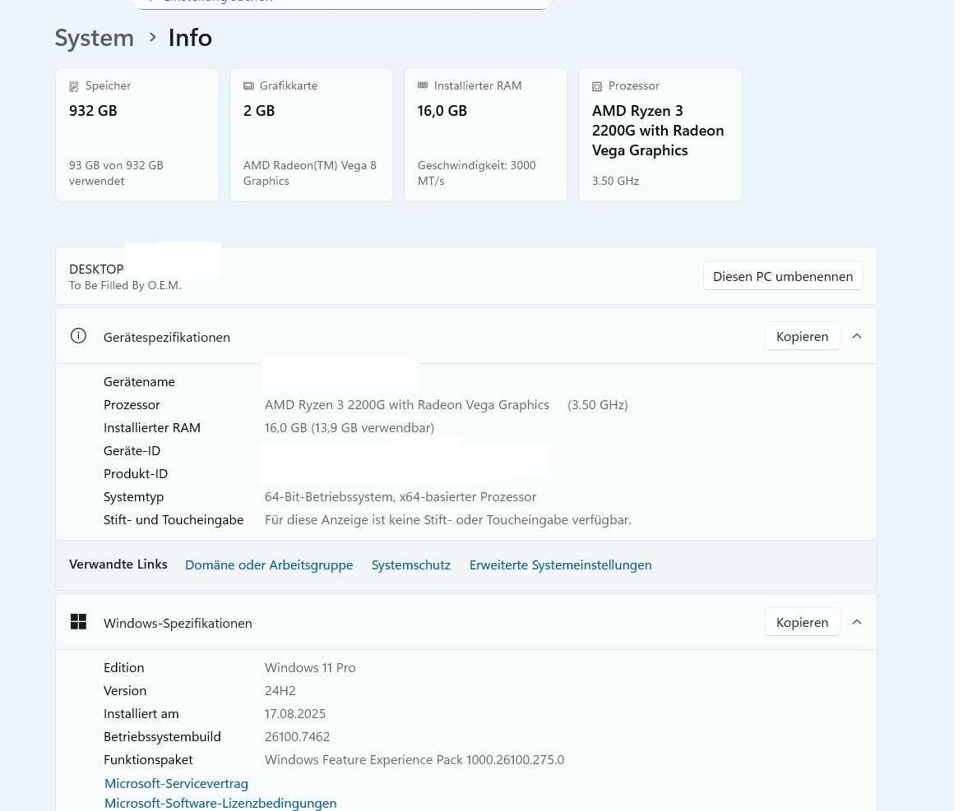Image resolution: width=972 pixels, height=811 pixels.
Task: Click the Gerätename label
Action: tap(140, 381)
